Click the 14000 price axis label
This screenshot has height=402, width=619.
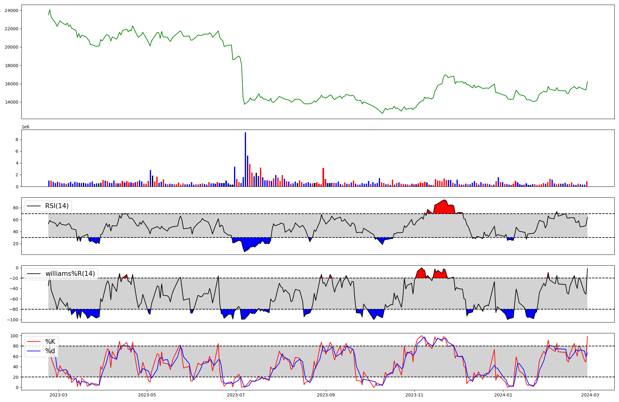[11, 102]
